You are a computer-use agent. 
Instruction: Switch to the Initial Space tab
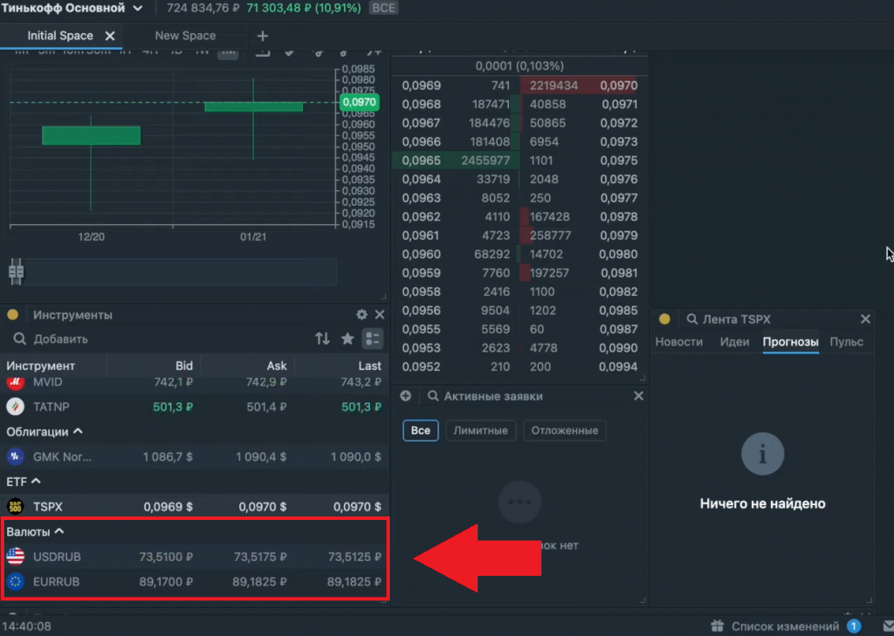60,35
